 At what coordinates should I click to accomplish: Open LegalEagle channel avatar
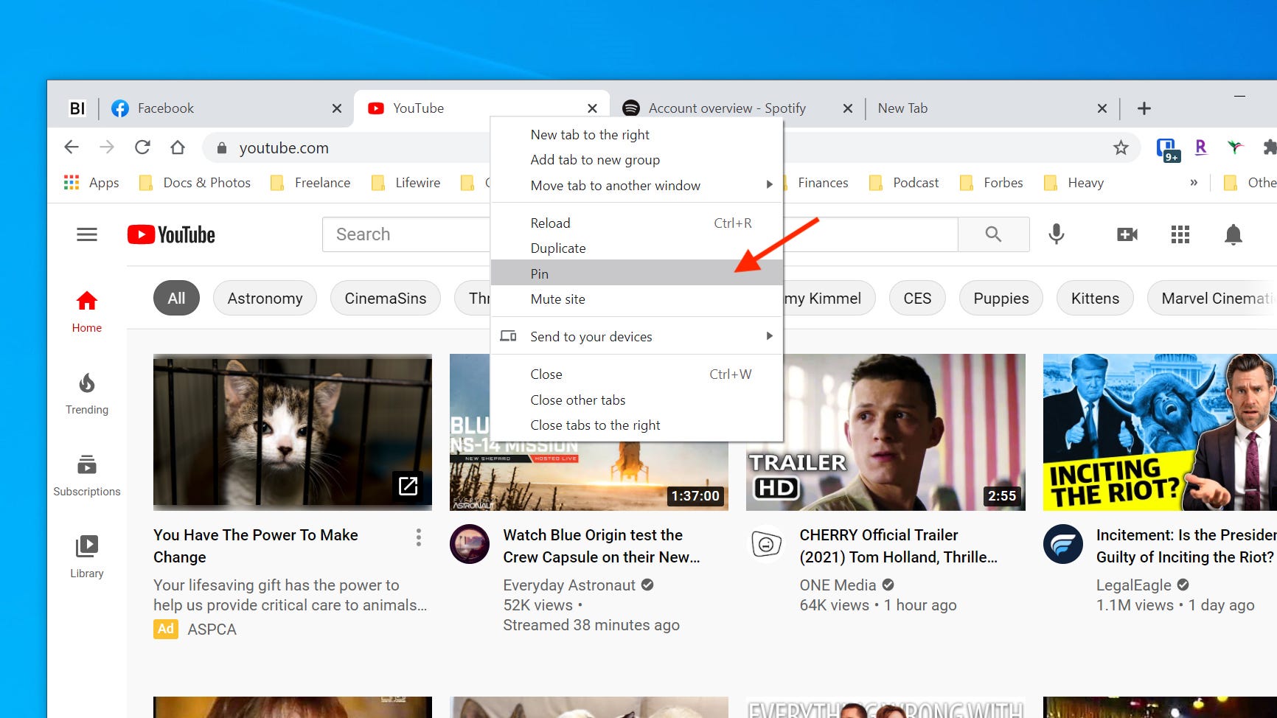(x=1063, y=544)
